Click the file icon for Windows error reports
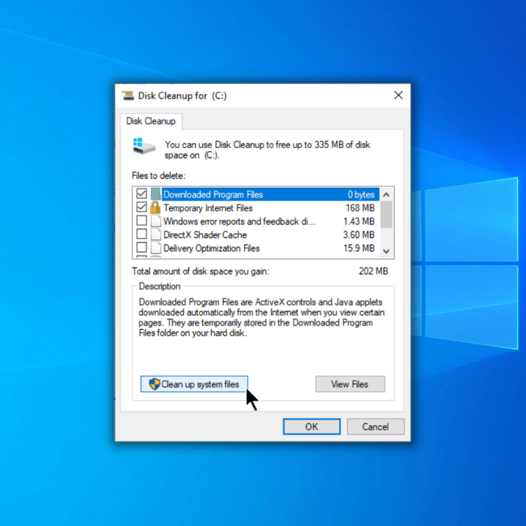526x526 pixels. pyautogui.click(x=156, y=221)
